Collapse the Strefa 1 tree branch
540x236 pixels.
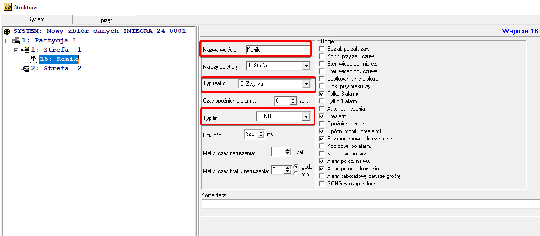pyautogui.click(x=16, y=50)
